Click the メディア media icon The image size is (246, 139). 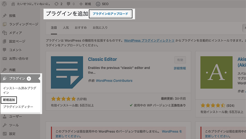[5, 33]
